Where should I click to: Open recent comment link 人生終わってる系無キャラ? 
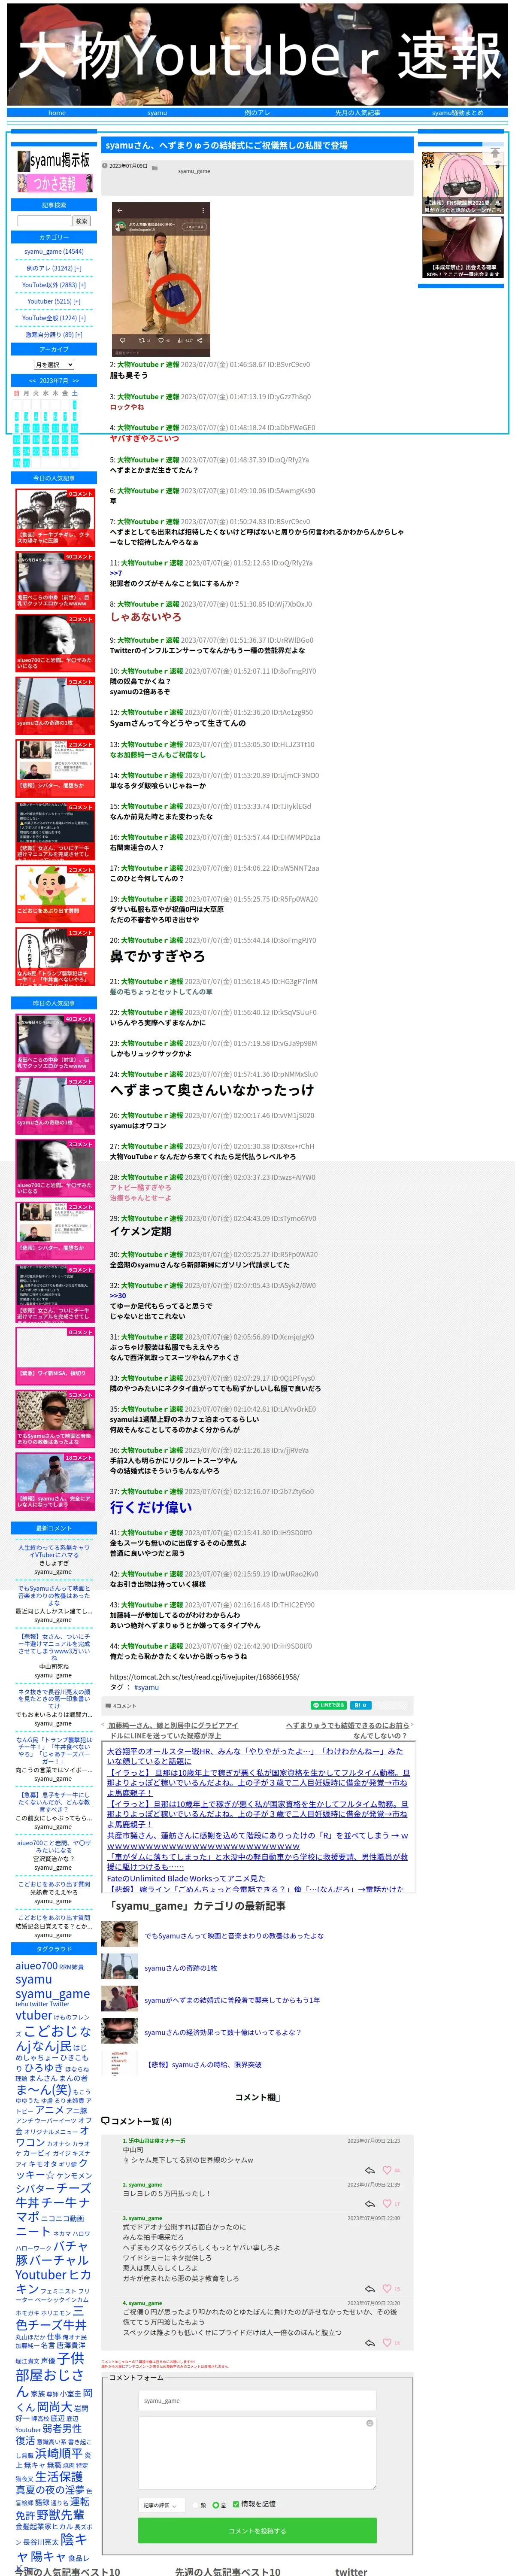pos(54,1551)
